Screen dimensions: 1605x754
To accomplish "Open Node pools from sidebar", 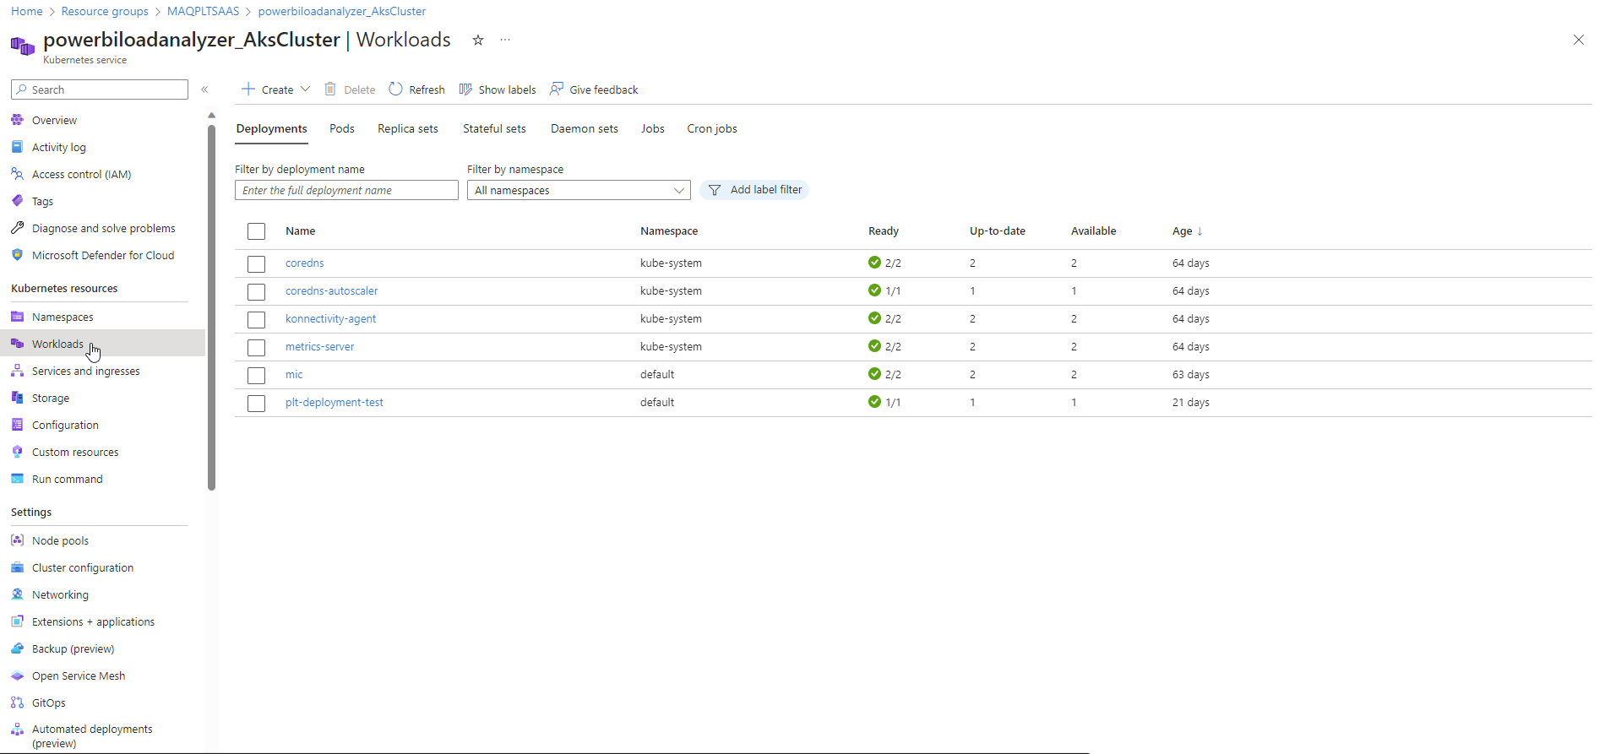I will (x=60, y=540).
